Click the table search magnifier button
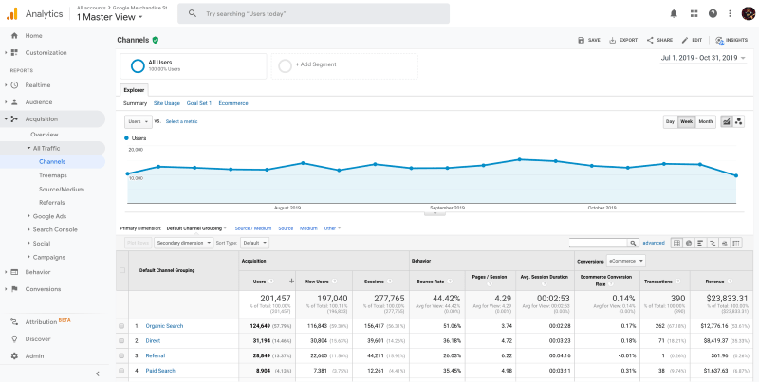759x382 pixels. [x=633, y=243]
